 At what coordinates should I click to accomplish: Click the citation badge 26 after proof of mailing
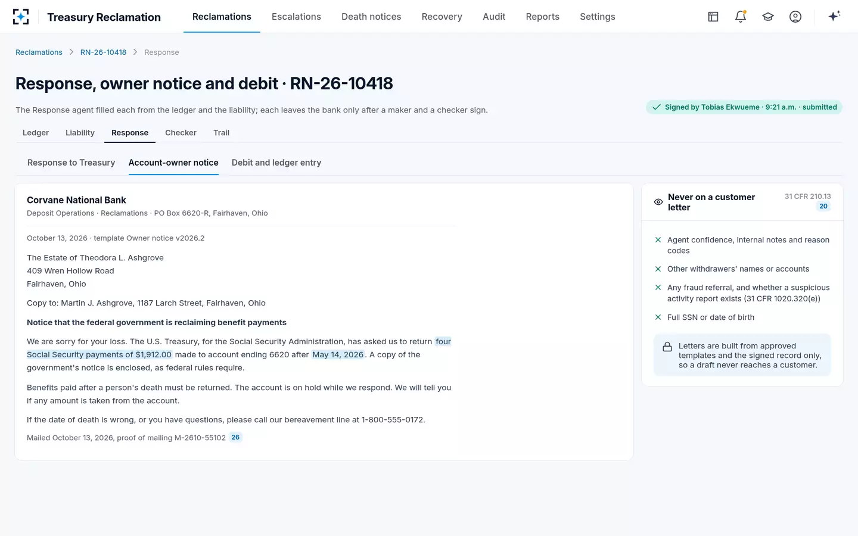235,437
